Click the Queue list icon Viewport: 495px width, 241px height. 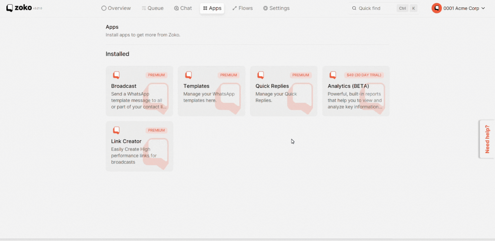coord(144,8)
